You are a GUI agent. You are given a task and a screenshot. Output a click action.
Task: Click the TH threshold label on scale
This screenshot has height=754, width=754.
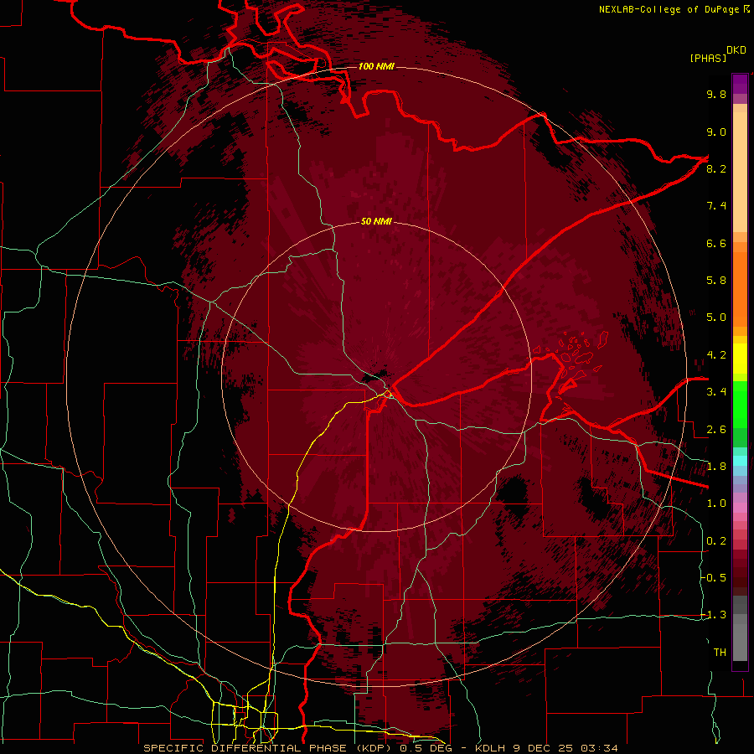click(720, 653)
